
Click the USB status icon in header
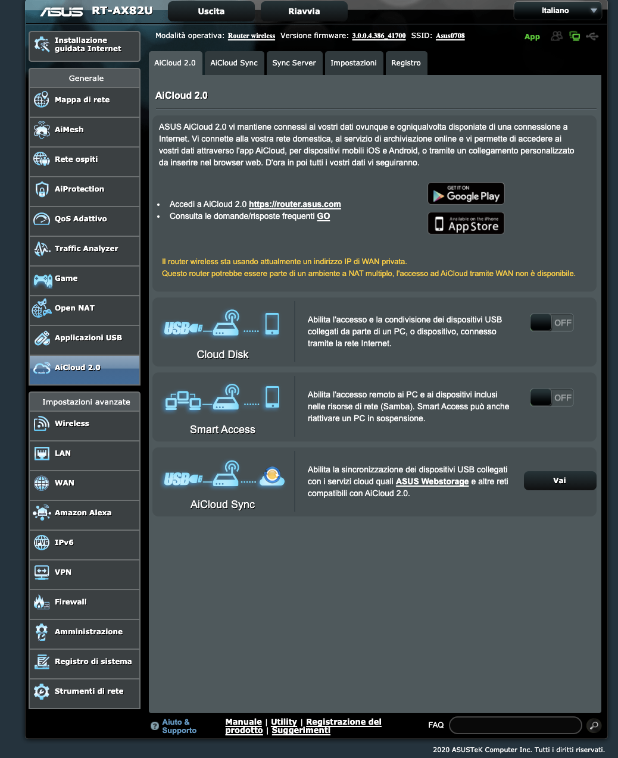592,36
